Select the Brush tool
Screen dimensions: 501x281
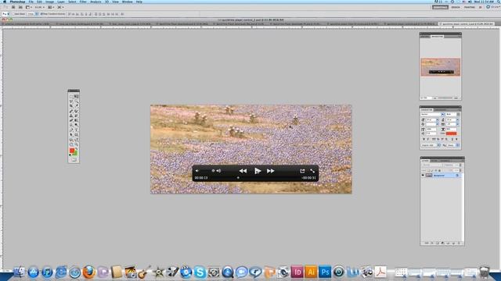click(77, 111)
